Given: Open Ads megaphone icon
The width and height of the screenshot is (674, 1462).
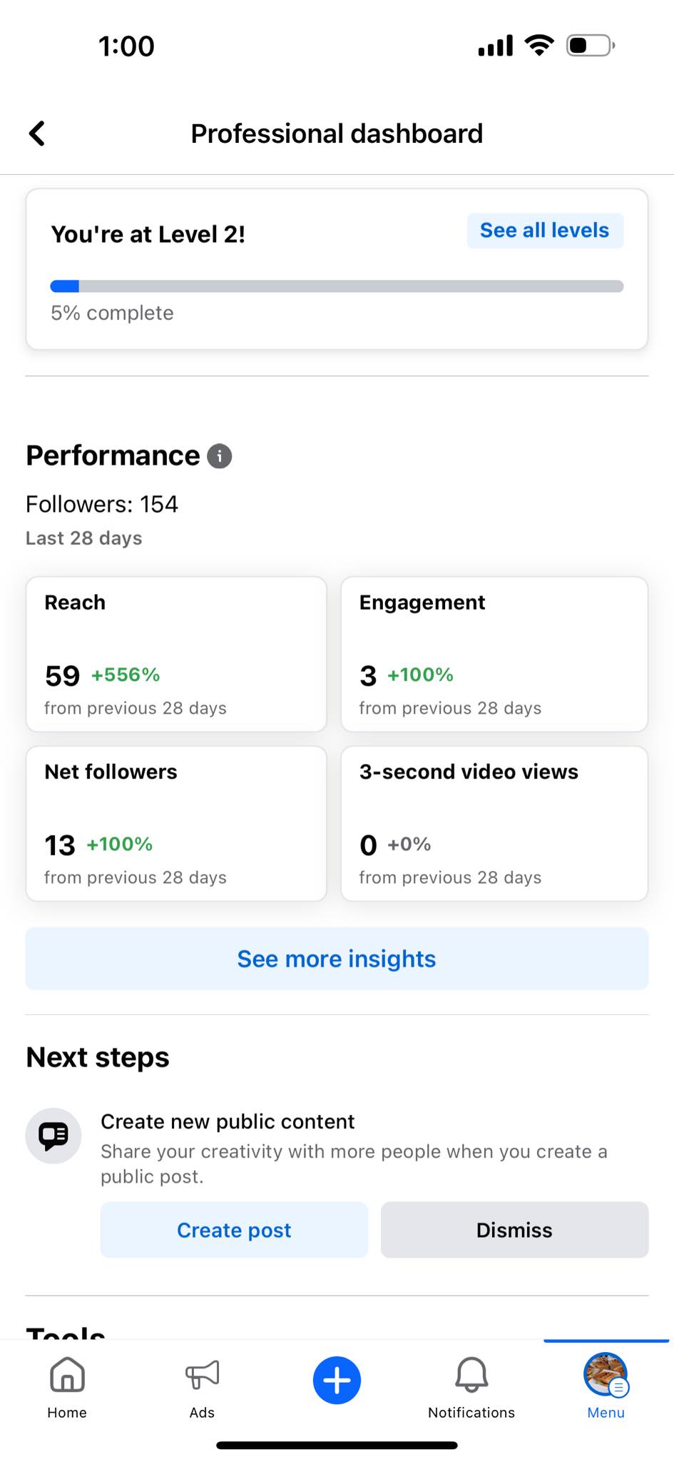Looking at the screenshot, I should (202, 1374).
